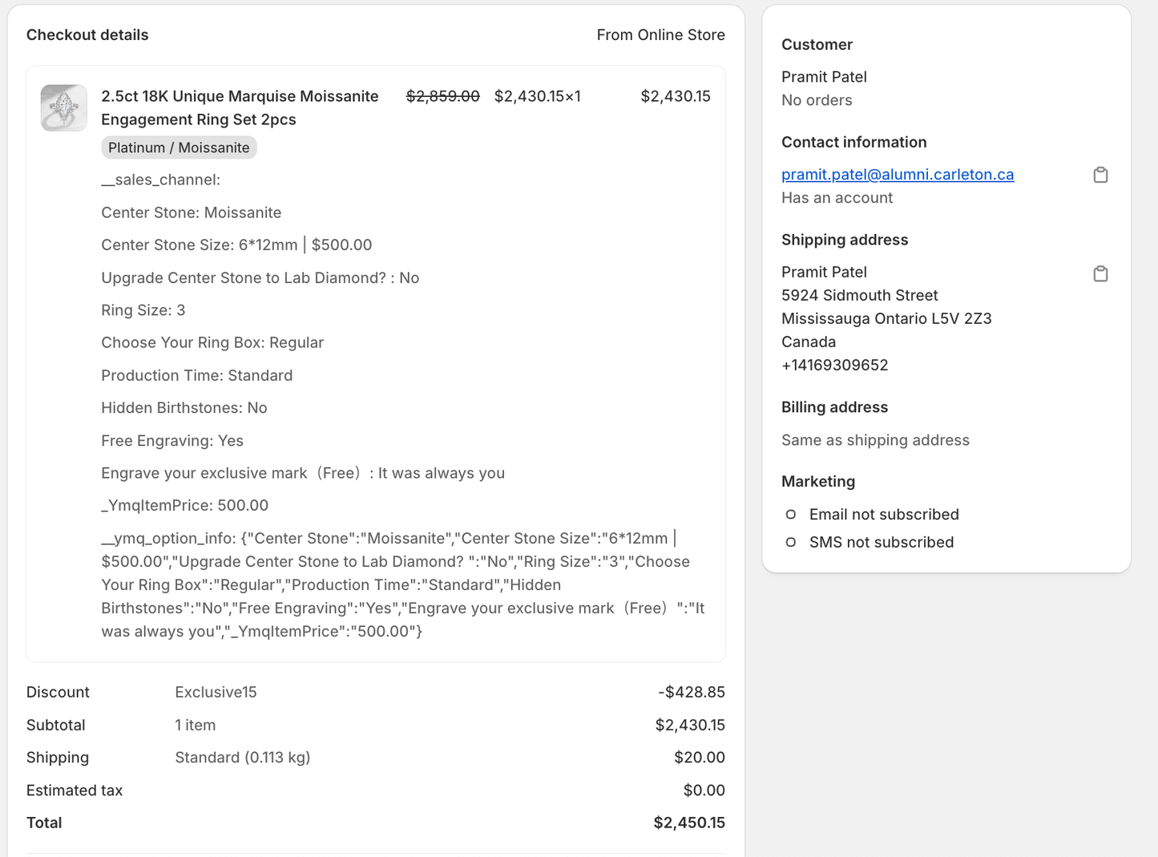Click the discount amount -$428.85
Screen dimensions: 1158x857
pyautogui.click(x=692, y=692)
